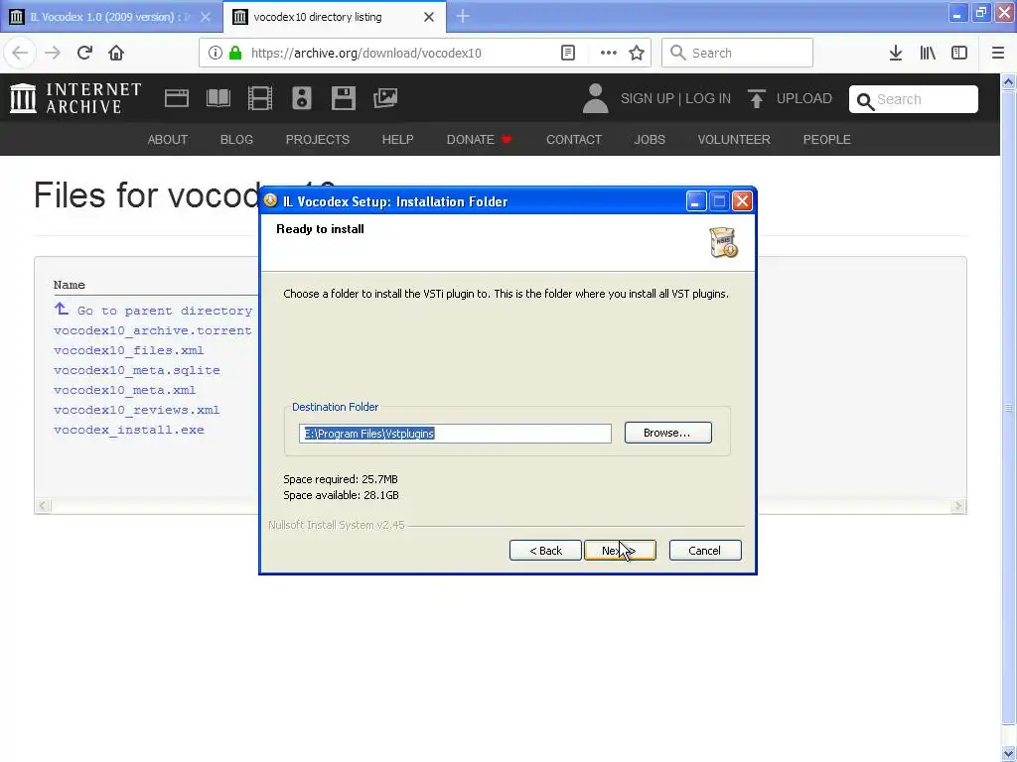Viewport: 1017px width, 762px height.
Task: Click Next in the Vocodex Setup dialog
Action: [620, 550]
